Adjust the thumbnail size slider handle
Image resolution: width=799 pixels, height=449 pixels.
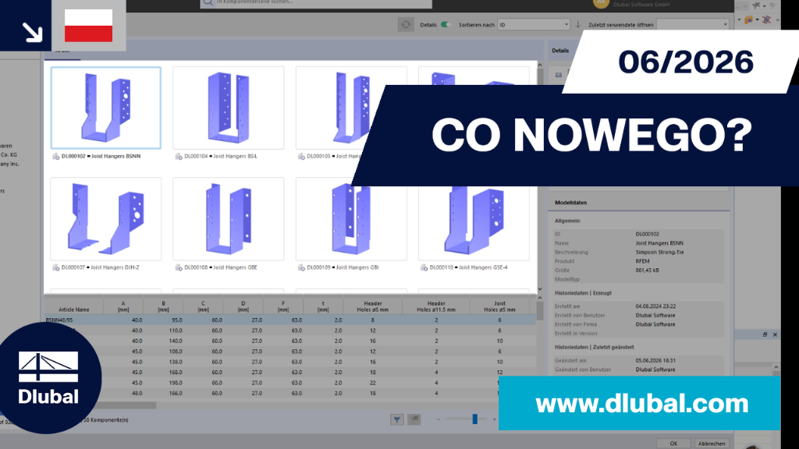[x=475, y=419]
